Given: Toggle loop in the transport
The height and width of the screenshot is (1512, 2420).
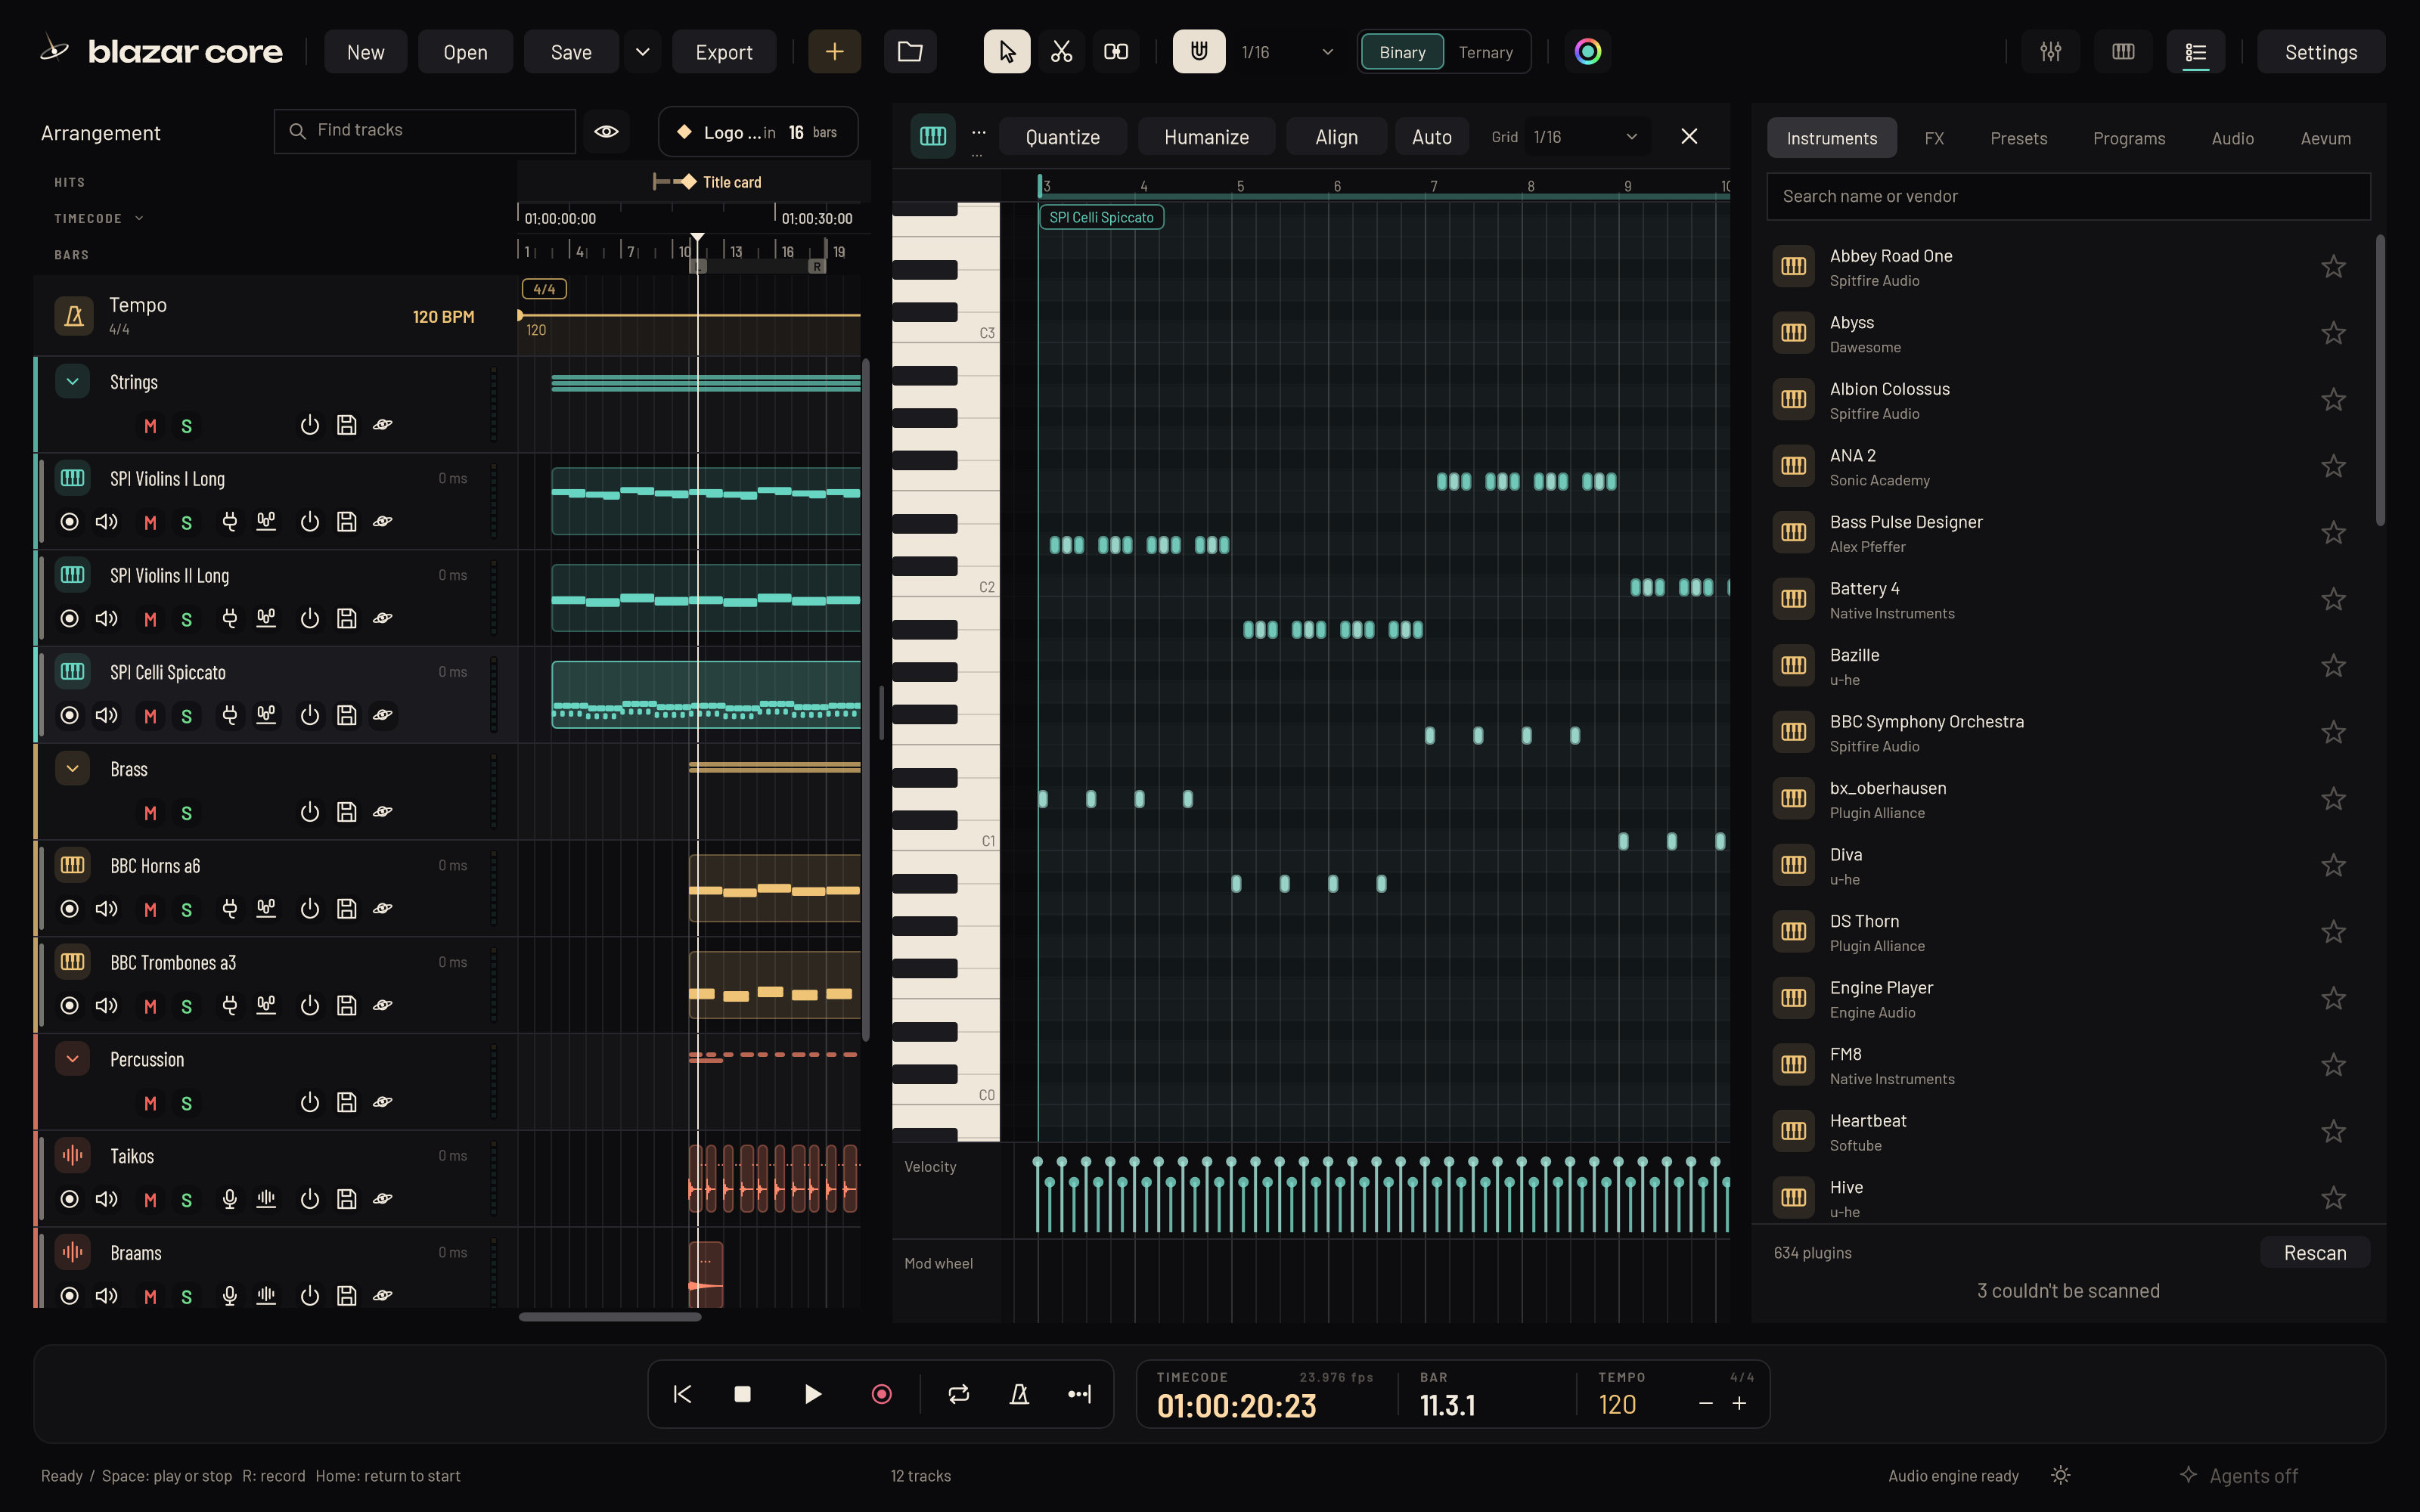Looking at the screenshot, I should pos(958,1394).
